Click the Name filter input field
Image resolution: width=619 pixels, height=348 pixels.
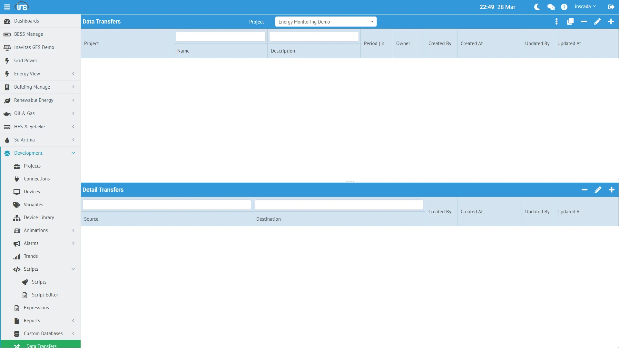click(x=221, y=36)
